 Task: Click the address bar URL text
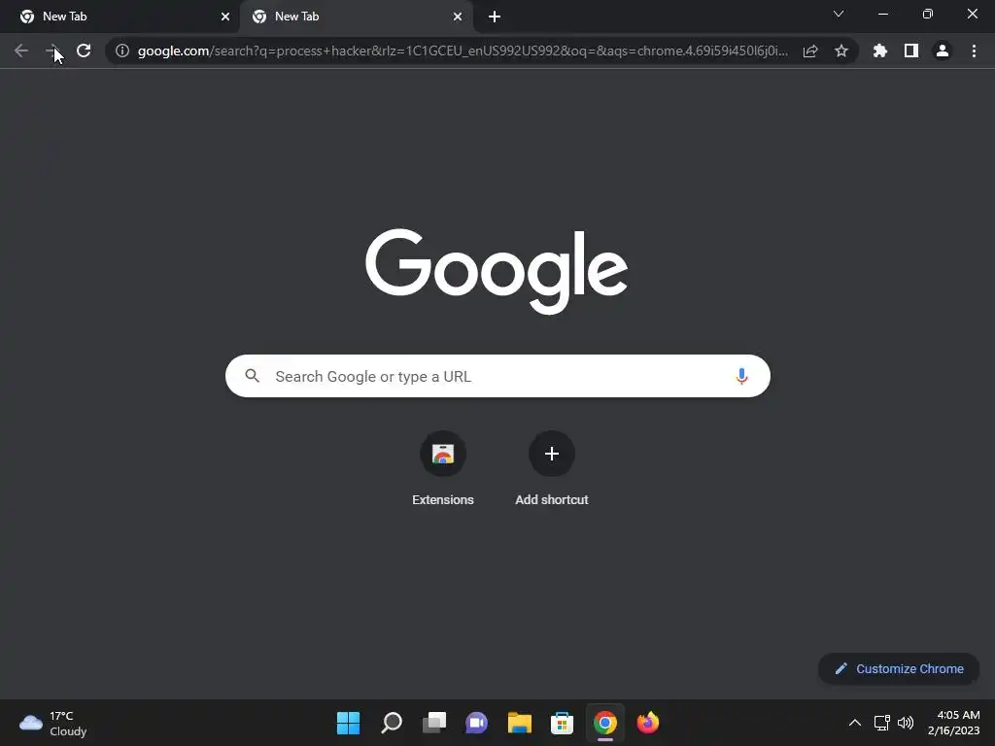(463, 51)
